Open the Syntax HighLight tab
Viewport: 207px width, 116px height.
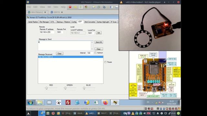click(x=103, y=22)
